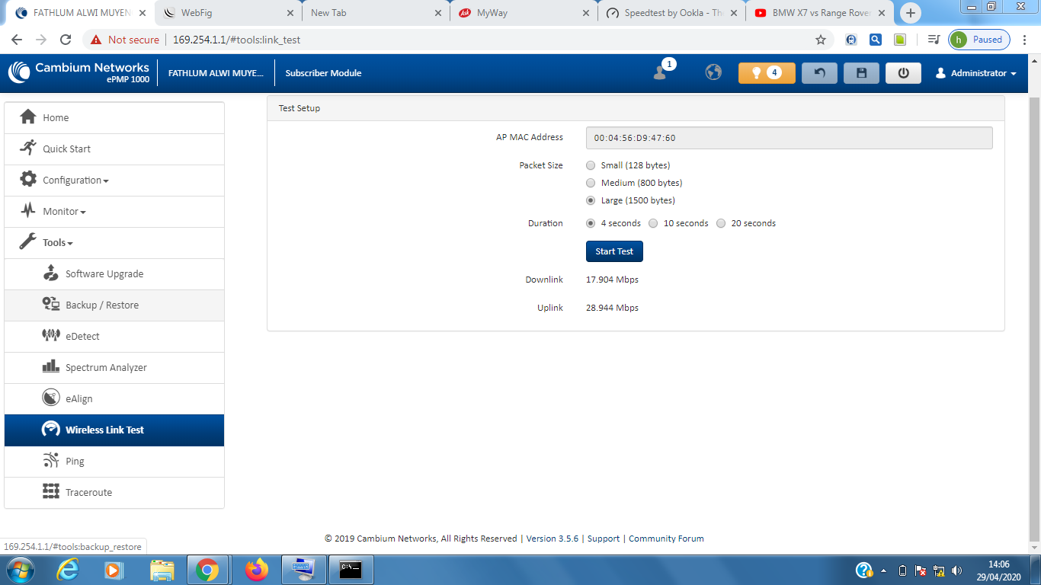Switch to the Speedtest by Ookla tab

[x=671, y=13]
